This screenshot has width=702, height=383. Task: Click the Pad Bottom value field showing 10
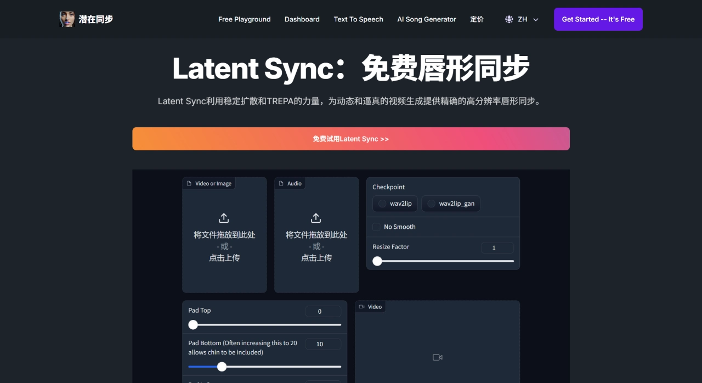(323, 344)
